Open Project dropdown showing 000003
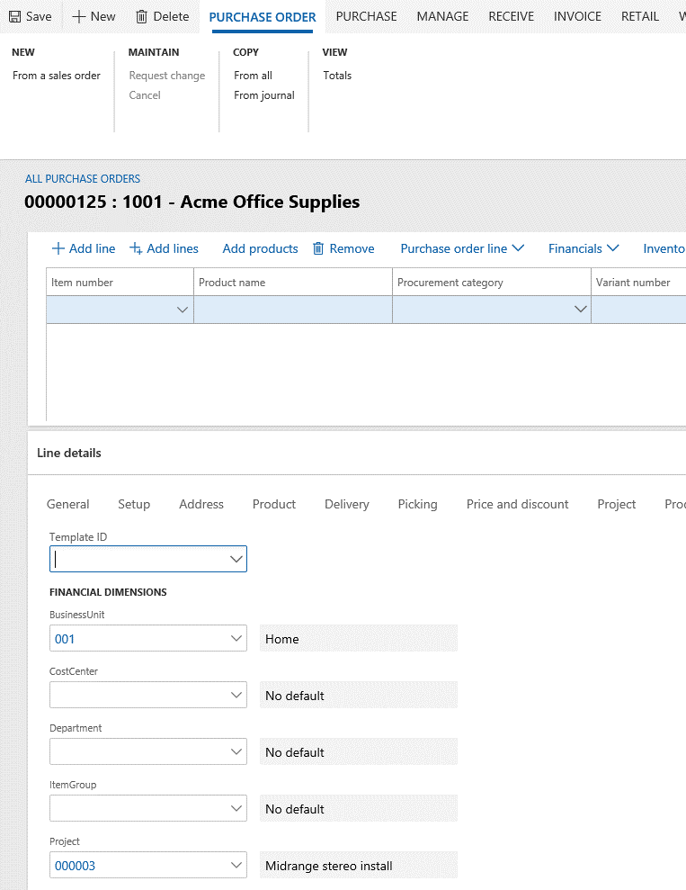686x890 pixels. pyautogui.click(x=236, y=866)
